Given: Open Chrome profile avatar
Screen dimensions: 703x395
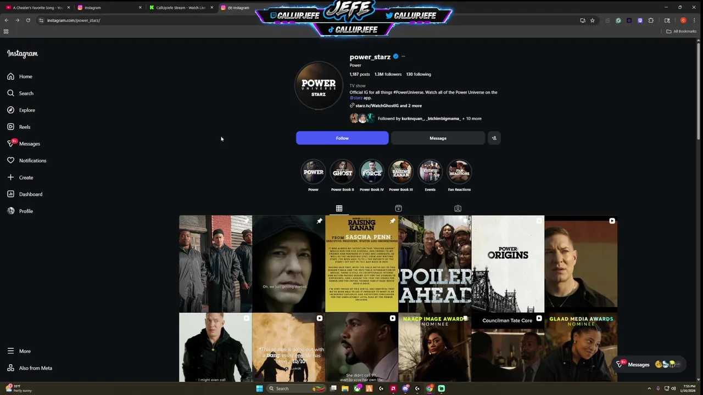Looking at the screenshot, I should tap(683, 20).
